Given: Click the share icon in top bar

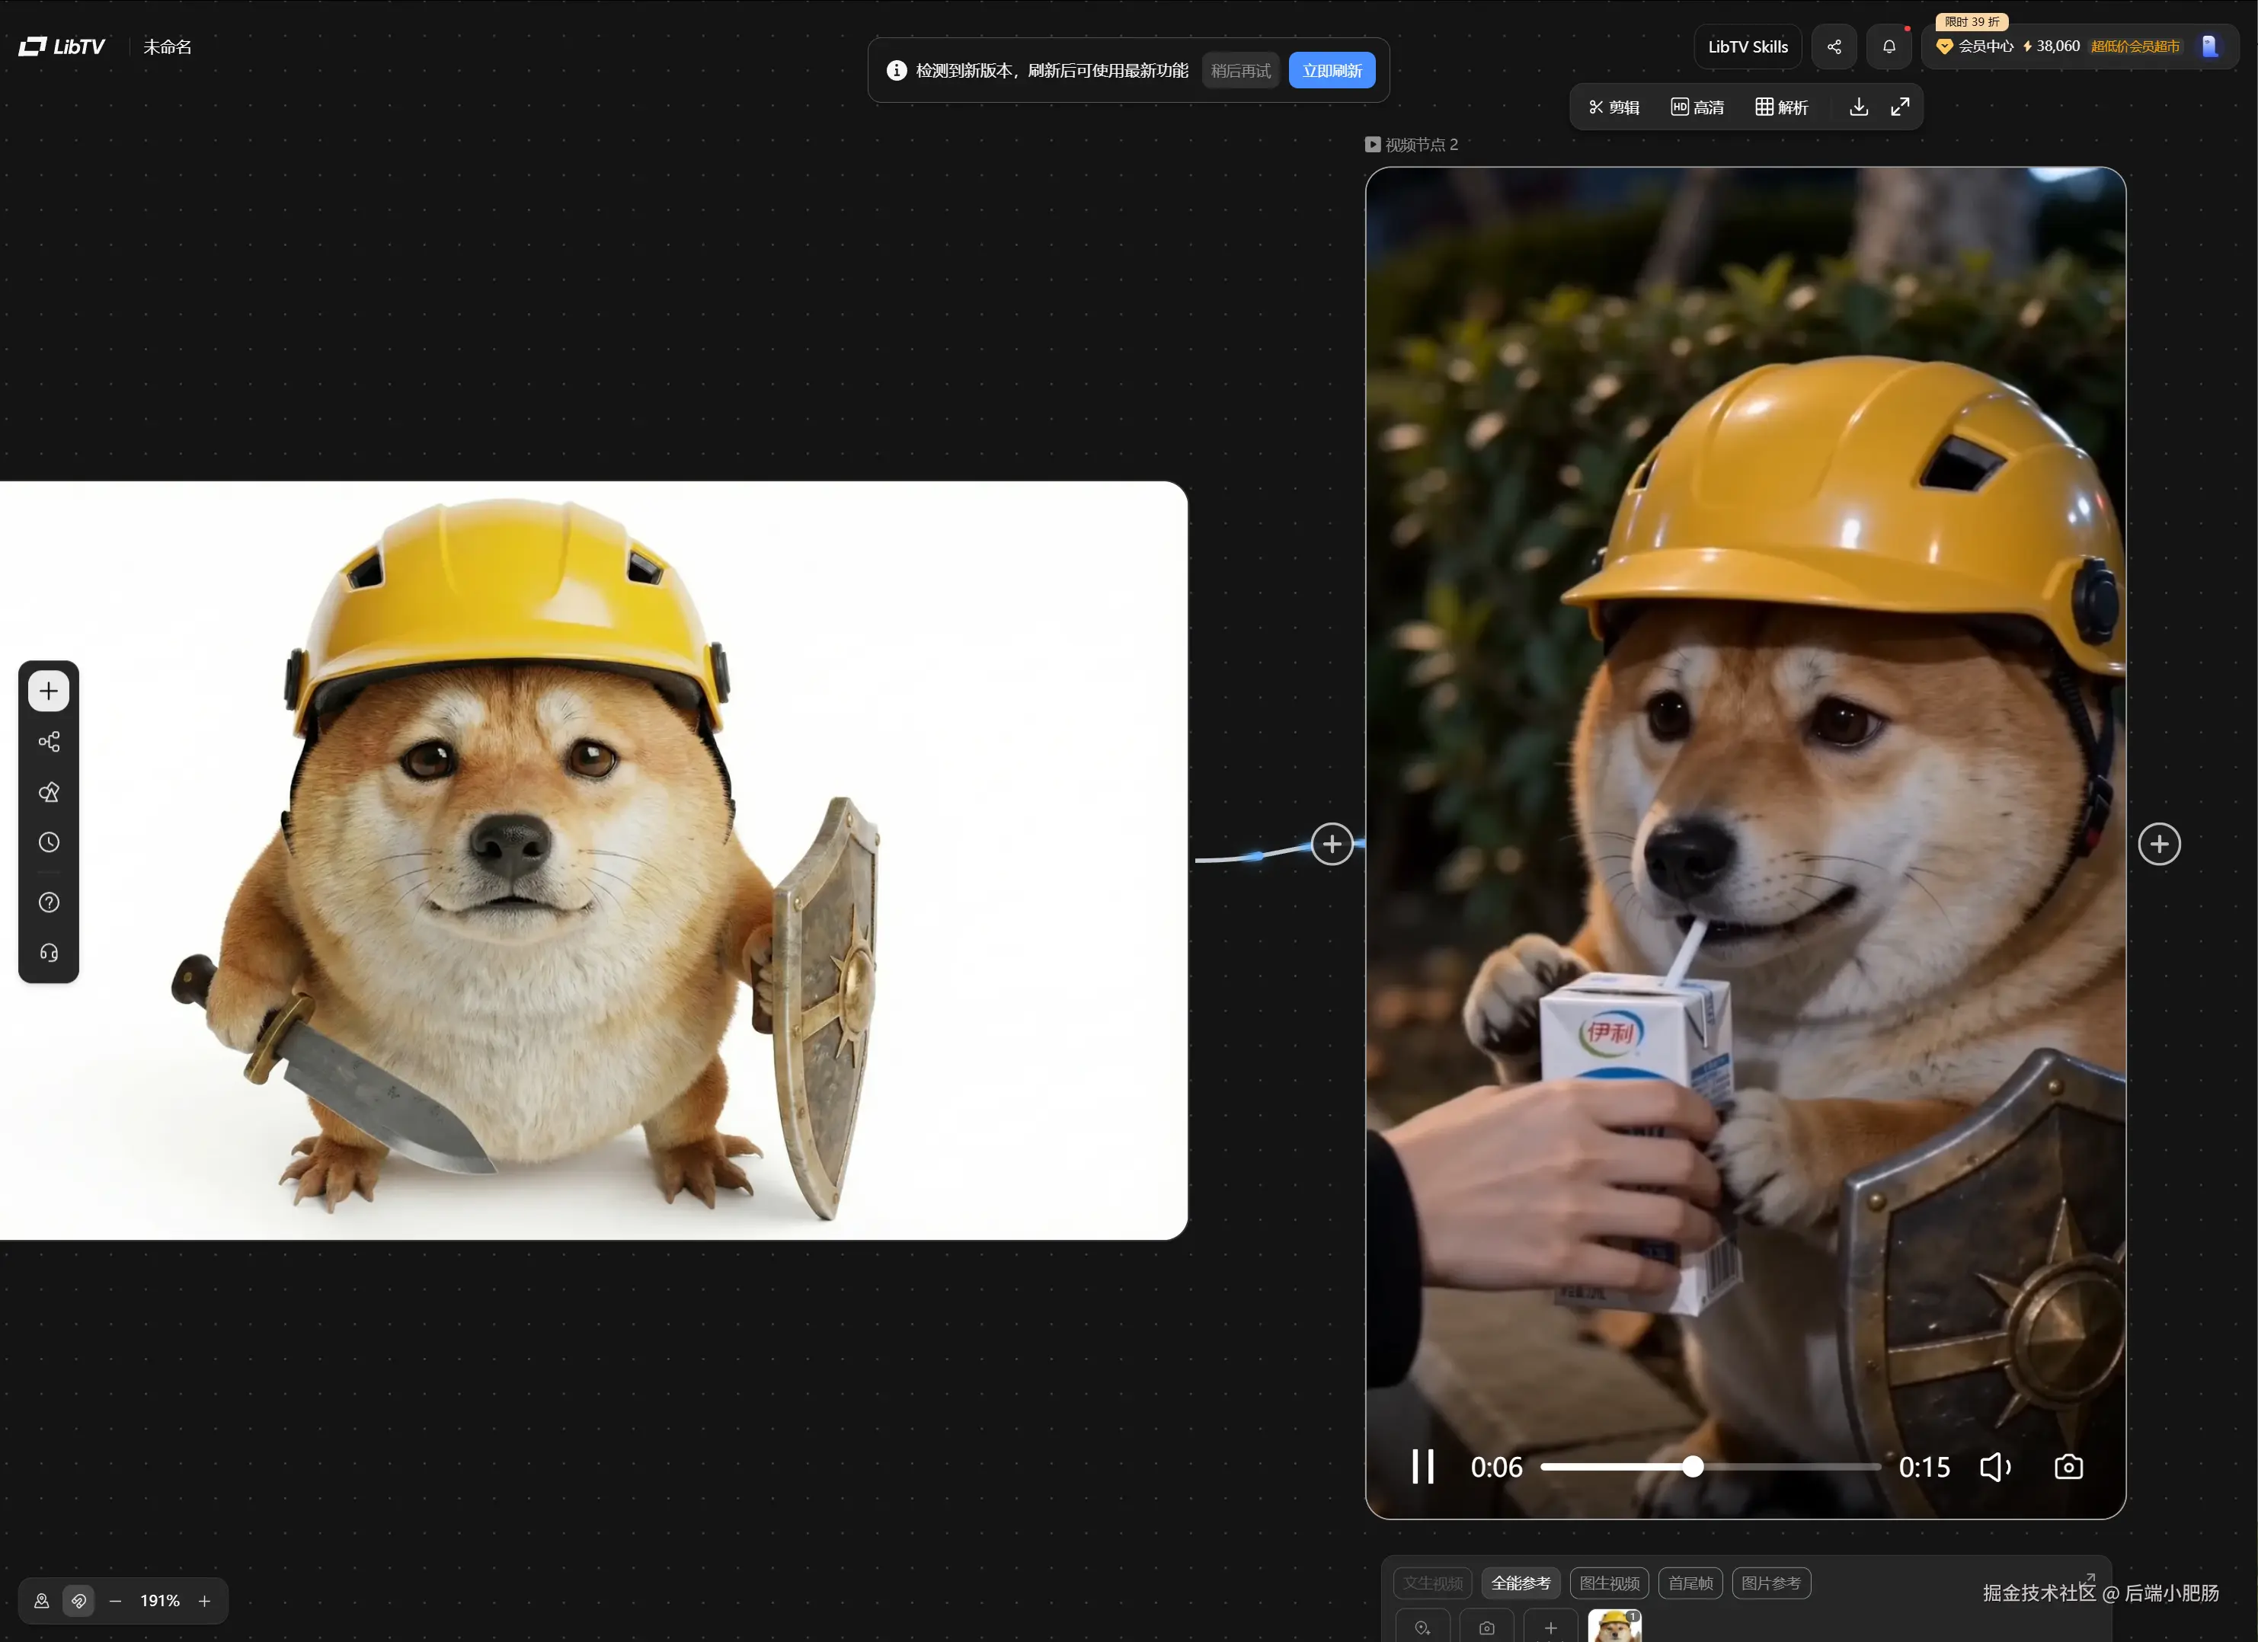Looking at the screenshot, I should click(1834, 46).
